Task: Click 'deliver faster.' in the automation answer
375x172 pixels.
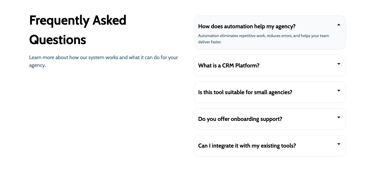Action: point(210,42)
